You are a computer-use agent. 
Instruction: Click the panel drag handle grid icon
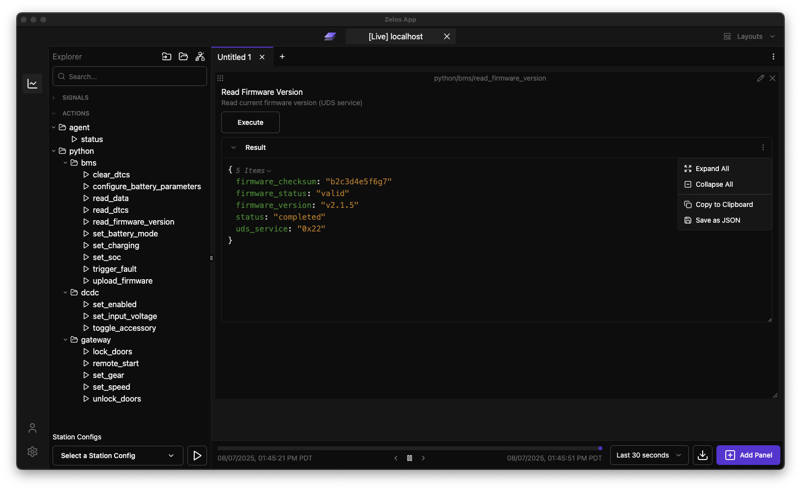(220, 78)
